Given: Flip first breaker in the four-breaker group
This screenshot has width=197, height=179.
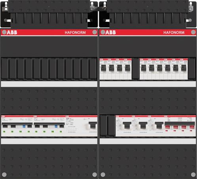Looking at the screenshot, I should point(104,68).
